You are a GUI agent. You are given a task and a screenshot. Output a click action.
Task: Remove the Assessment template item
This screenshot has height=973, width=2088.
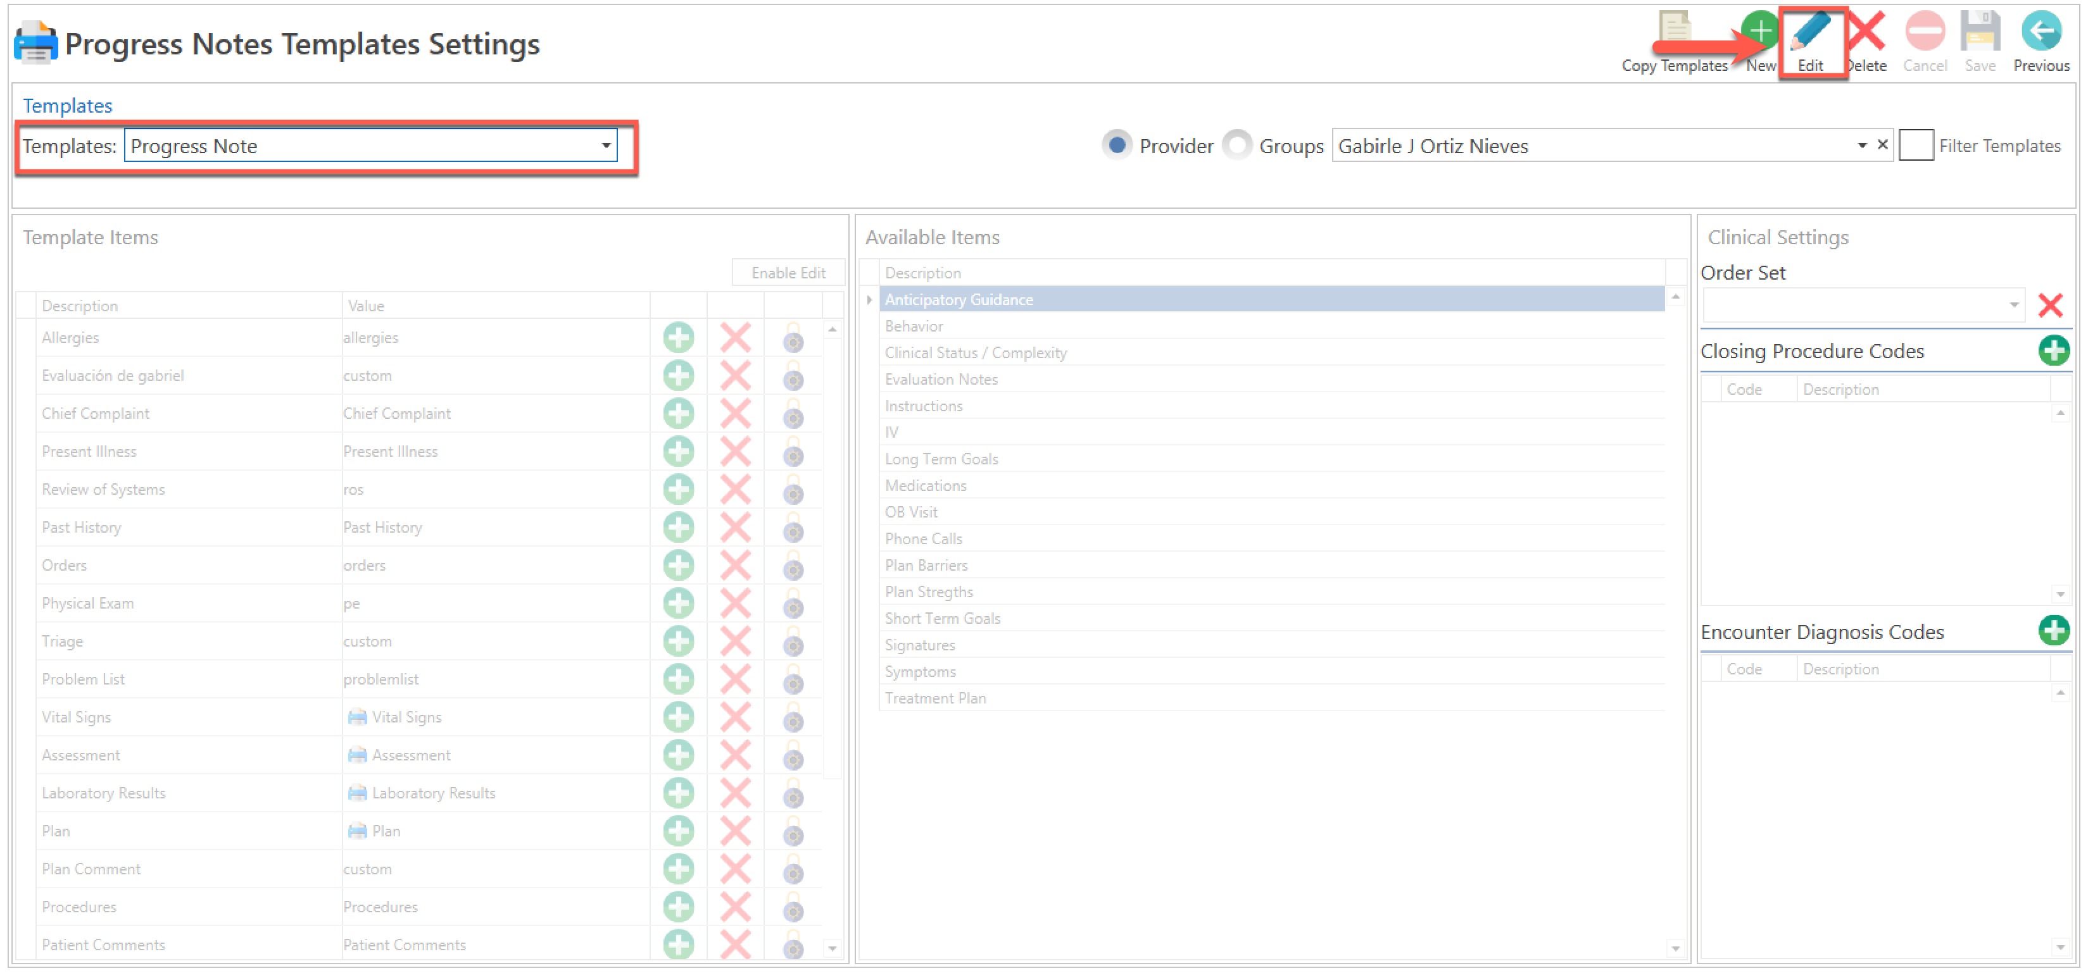tap(735, 757)
